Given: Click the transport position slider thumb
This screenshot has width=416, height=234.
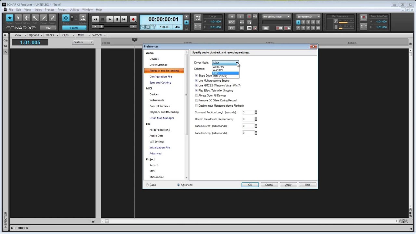Looking at the screenshot, I should 101,27.
